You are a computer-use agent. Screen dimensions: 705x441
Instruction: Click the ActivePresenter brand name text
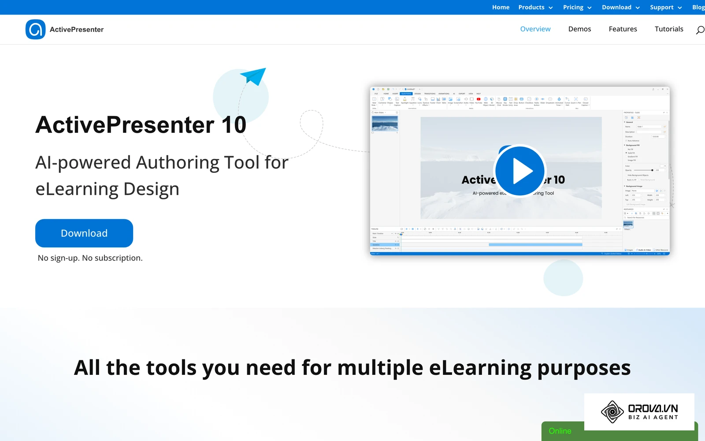tap(77, 30)
